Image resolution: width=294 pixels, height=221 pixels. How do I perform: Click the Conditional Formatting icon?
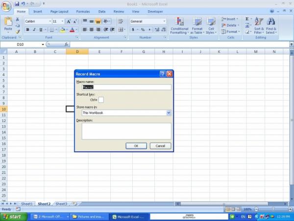(x=179, y=22)
